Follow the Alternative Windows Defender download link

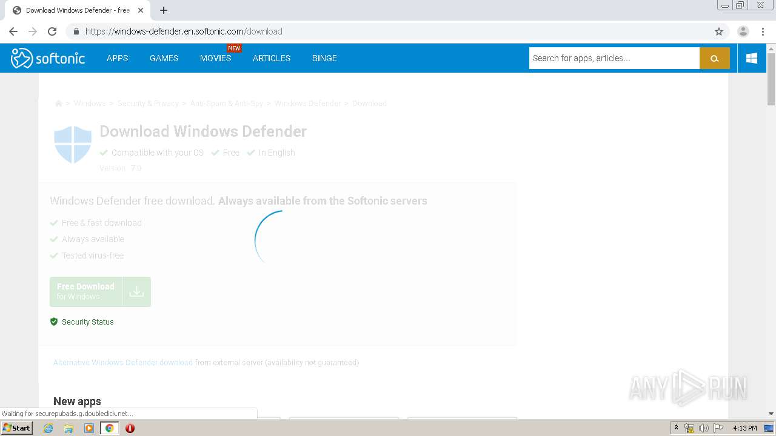point(123,362)
